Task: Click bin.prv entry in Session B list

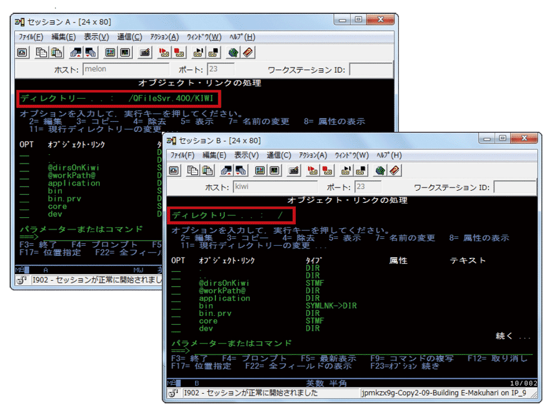Action: pyautogui.click(x=215, y=313)
